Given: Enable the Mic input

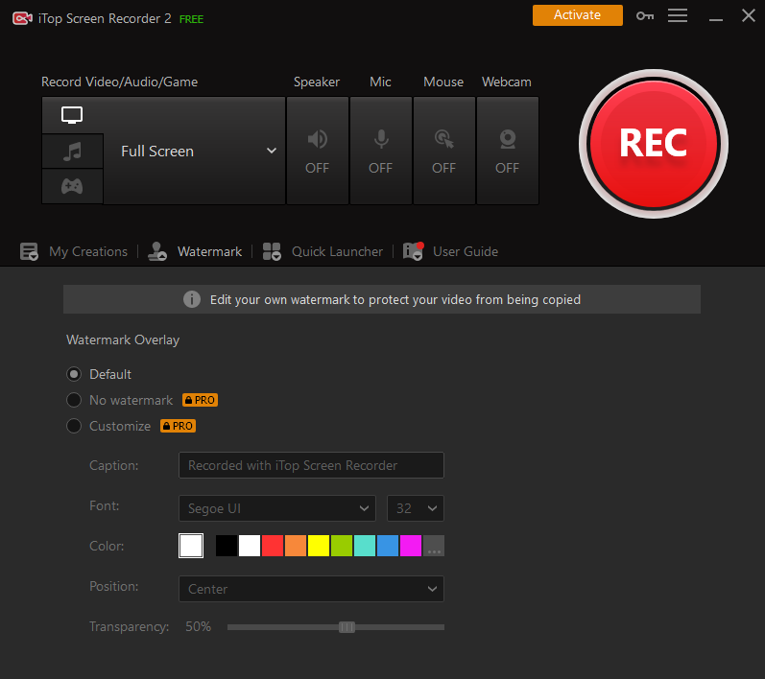Looking at the screenshot, I should (x=381, y=151).
